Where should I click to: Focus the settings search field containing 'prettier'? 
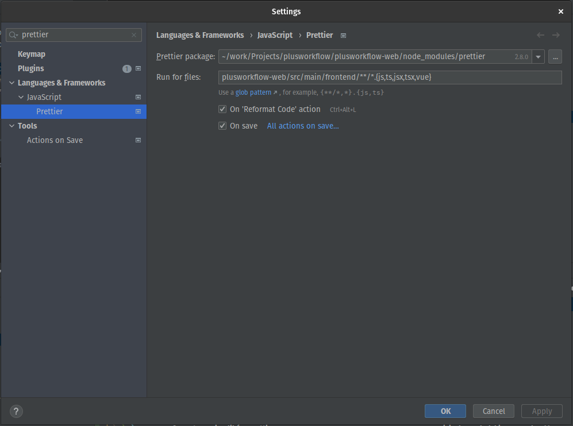point(74,35)
